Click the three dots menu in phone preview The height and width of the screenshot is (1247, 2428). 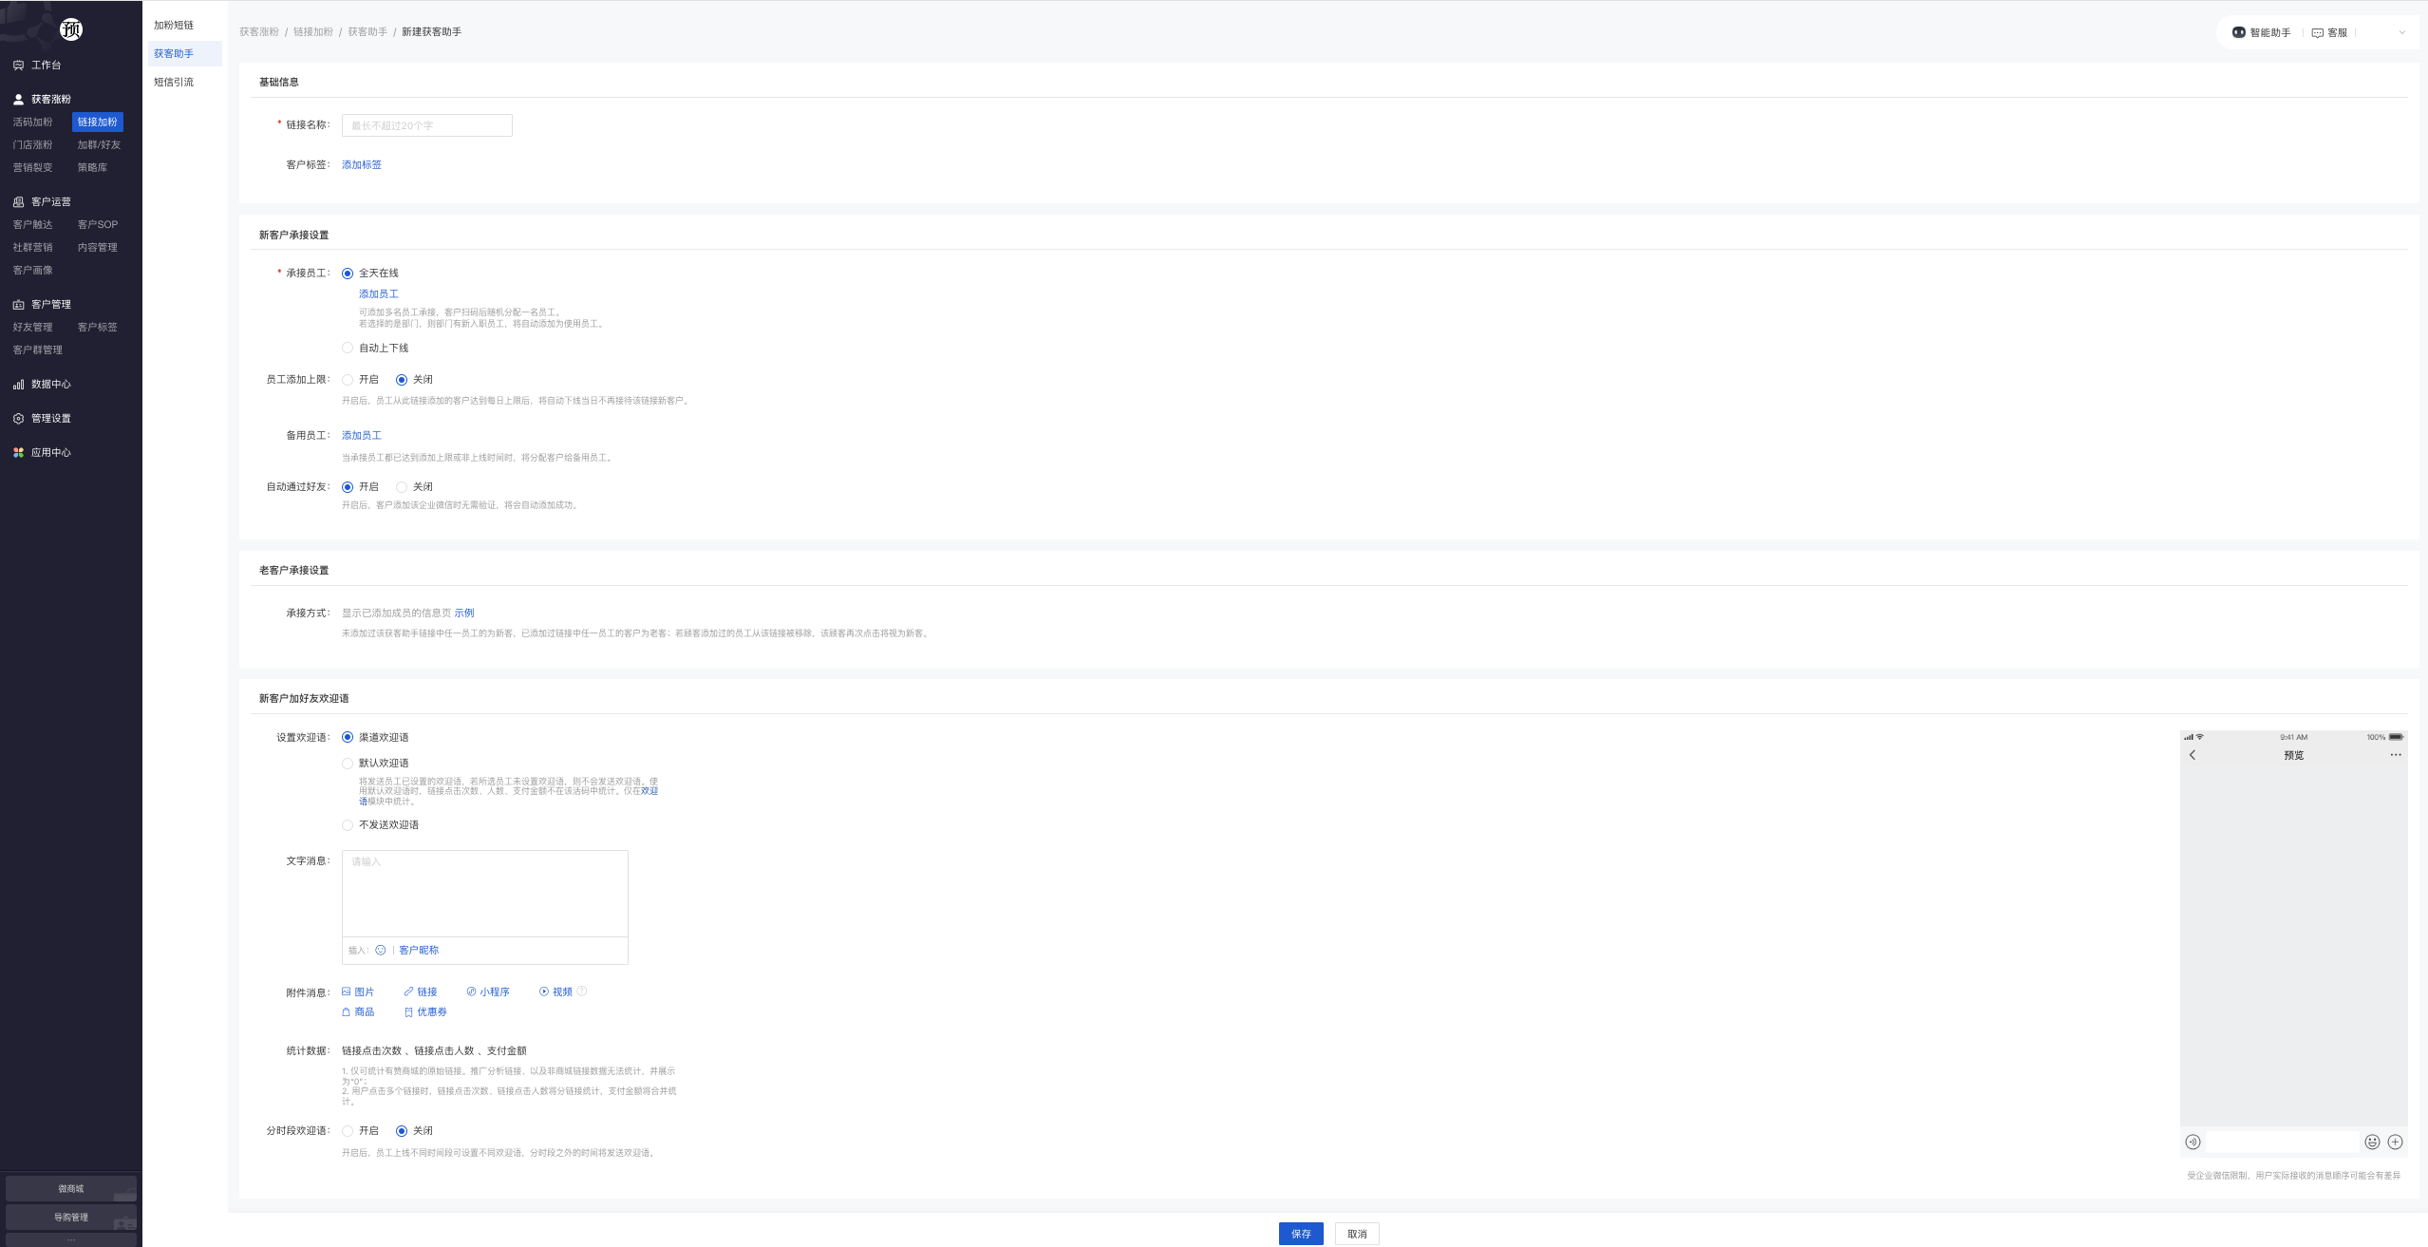click(x=2396, y=755)
